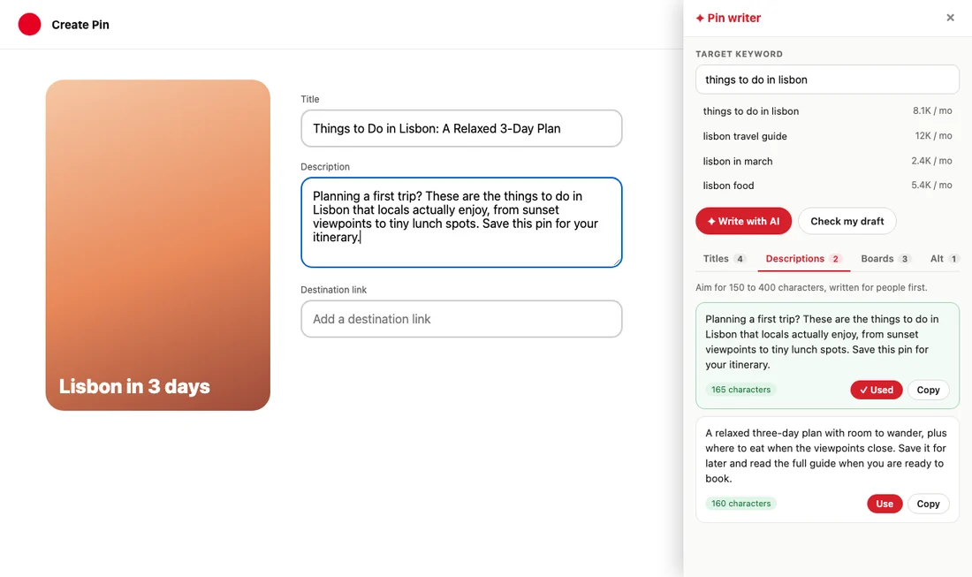
Task: Click the Used button on first description
Action: pyautogui.click(x=876, y=390)
